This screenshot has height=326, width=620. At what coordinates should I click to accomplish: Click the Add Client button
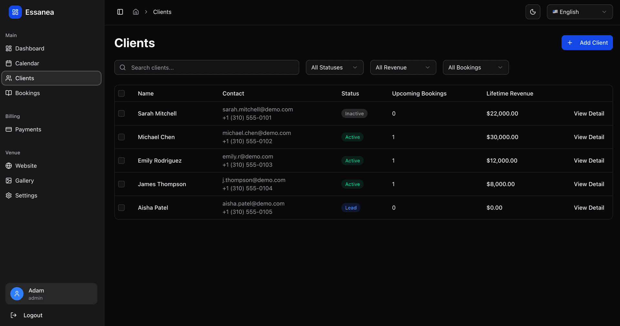coord(587,42)
